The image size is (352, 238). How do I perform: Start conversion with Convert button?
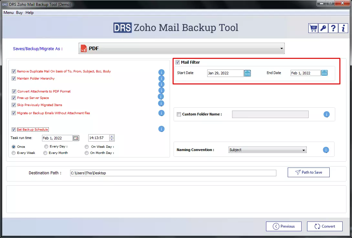pyautogui.click(x=325, y=227)
